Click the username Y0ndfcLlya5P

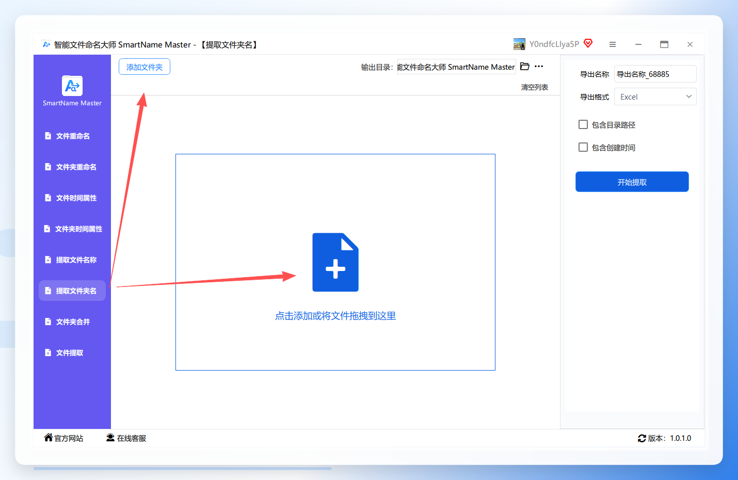click(554, 44)
